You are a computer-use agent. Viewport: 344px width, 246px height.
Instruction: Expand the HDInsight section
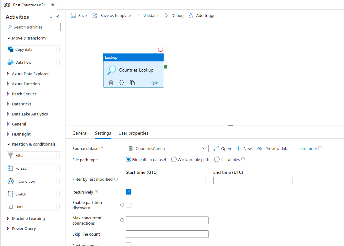click(8, 134)
